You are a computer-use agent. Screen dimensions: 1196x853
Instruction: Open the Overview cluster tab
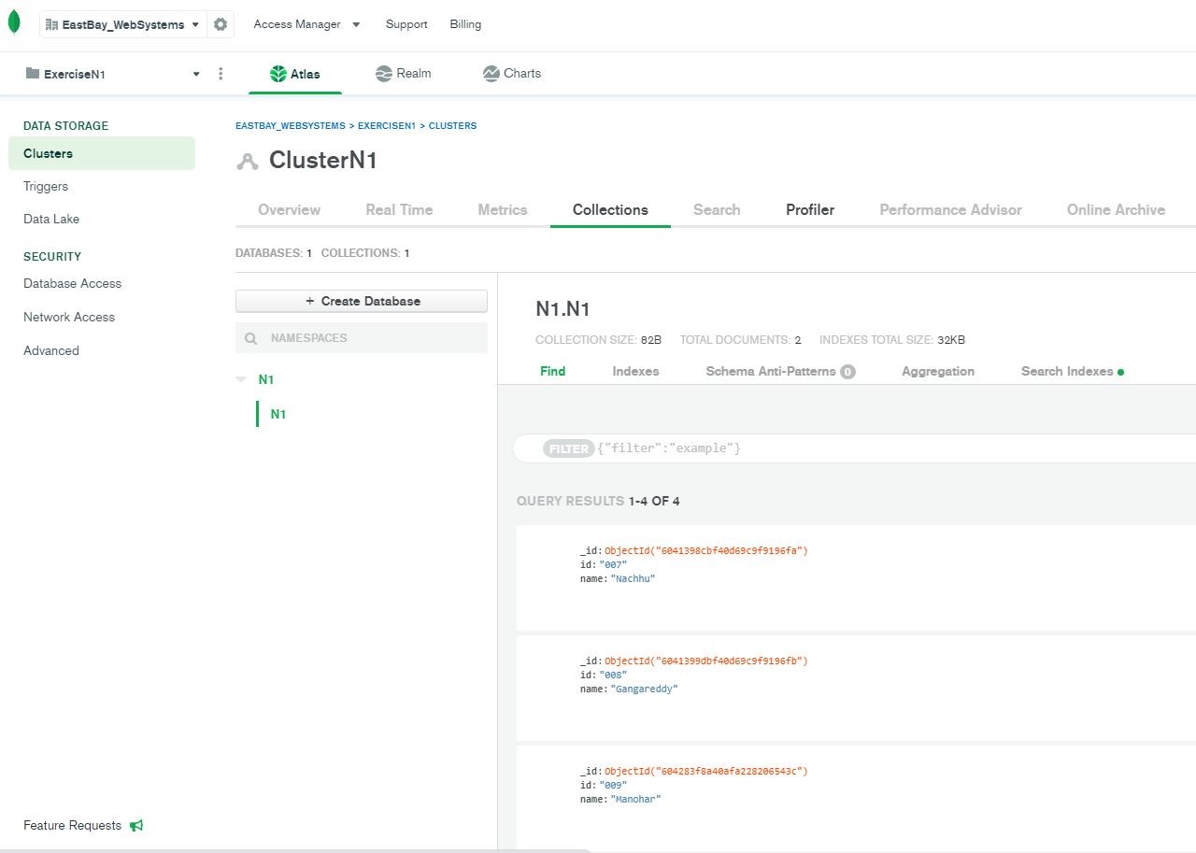click(x=289, y=210)
